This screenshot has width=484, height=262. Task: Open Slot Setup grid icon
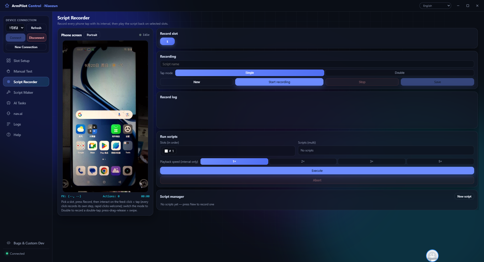(x=9, y=60)
